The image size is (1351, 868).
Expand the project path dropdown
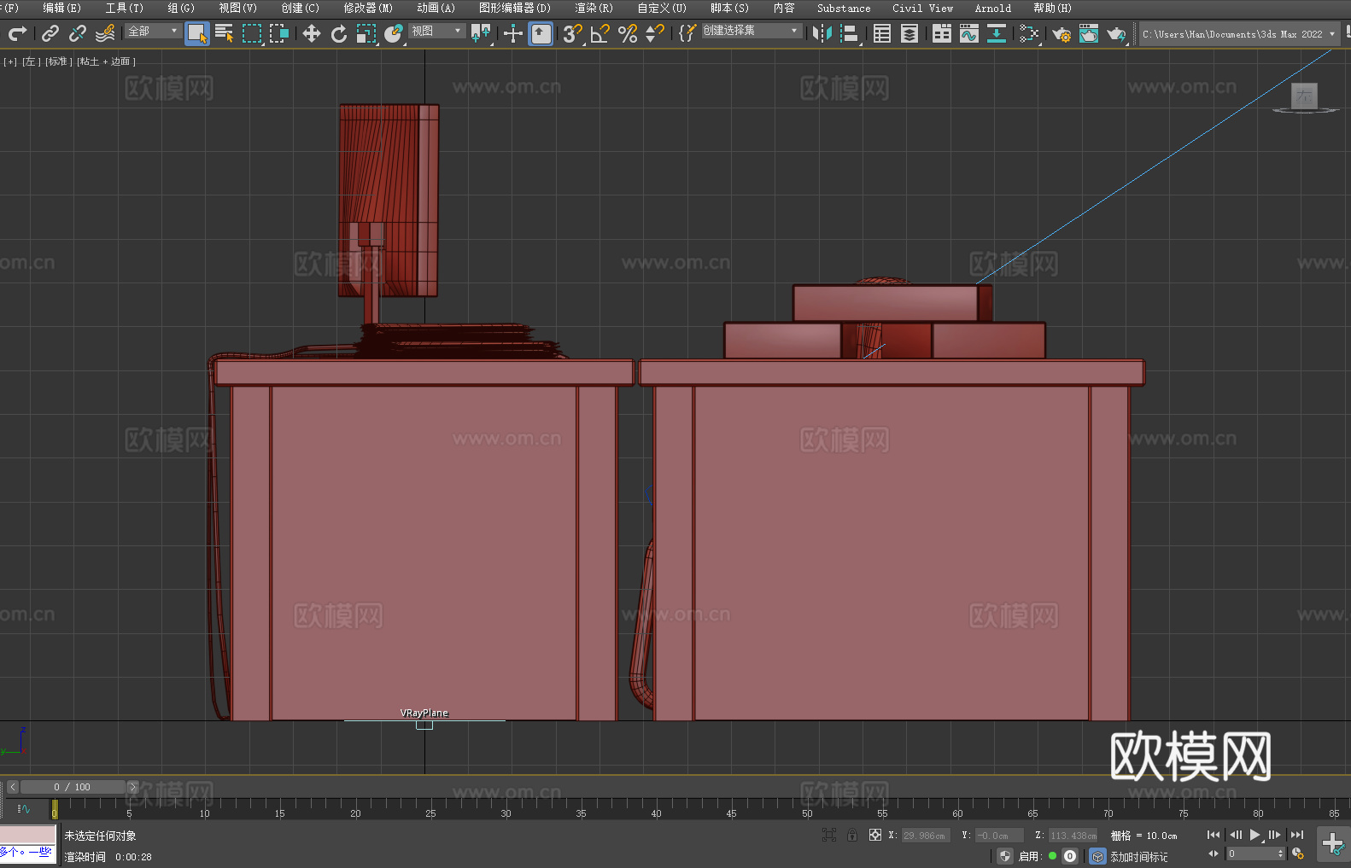point(1331,34)
